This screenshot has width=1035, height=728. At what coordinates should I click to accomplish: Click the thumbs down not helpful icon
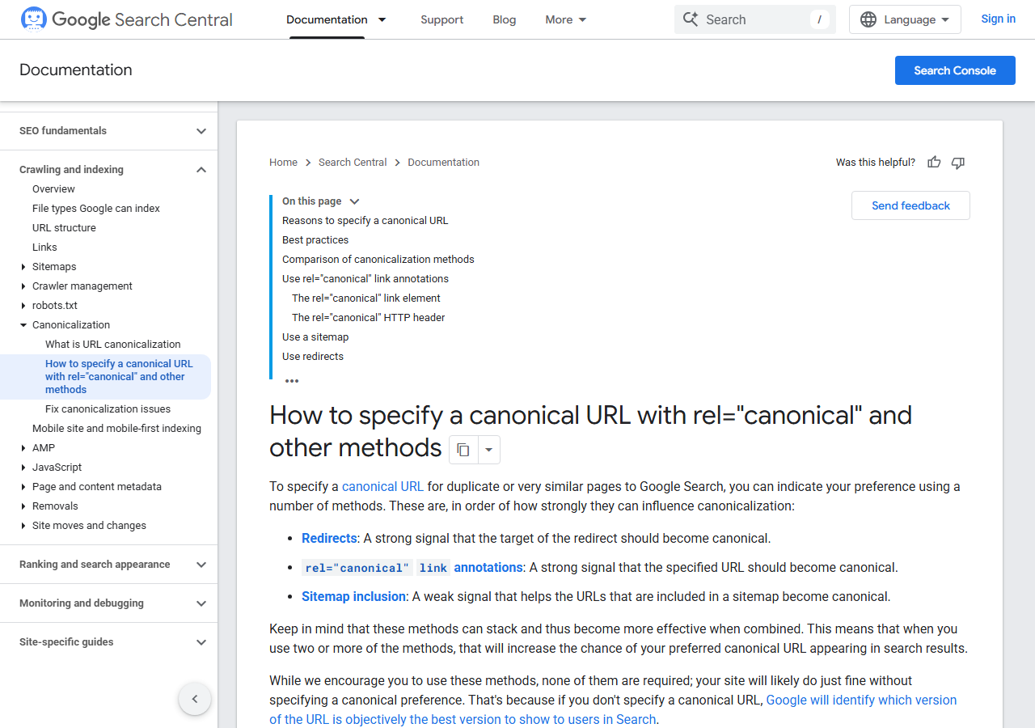(x=958, y=163)
